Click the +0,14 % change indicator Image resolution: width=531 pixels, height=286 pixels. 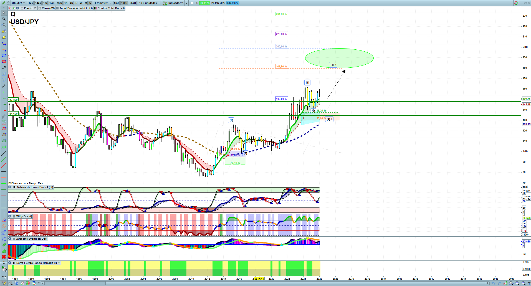click(x=205, y=3)
